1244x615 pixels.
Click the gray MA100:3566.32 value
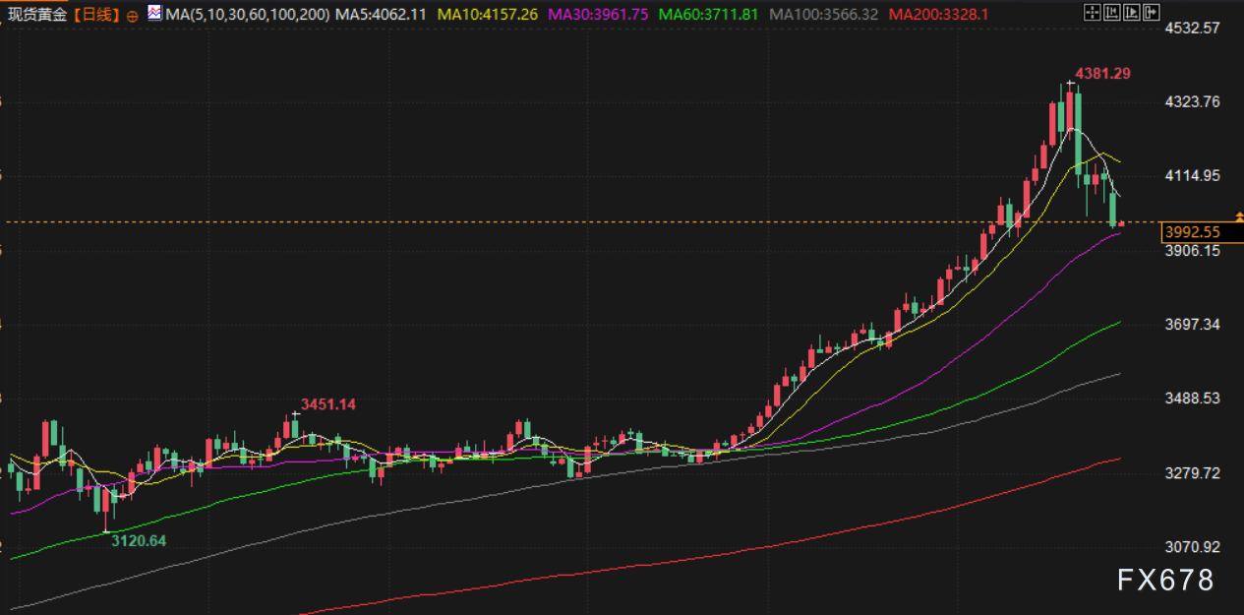coord(823,14)
